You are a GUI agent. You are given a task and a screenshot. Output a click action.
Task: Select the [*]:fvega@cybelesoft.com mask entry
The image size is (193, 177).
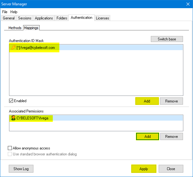coord(96,48)
